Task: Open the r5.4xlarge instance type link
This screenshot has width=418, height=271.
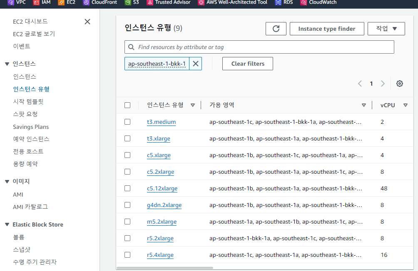Action: click(x=160, y=255)
